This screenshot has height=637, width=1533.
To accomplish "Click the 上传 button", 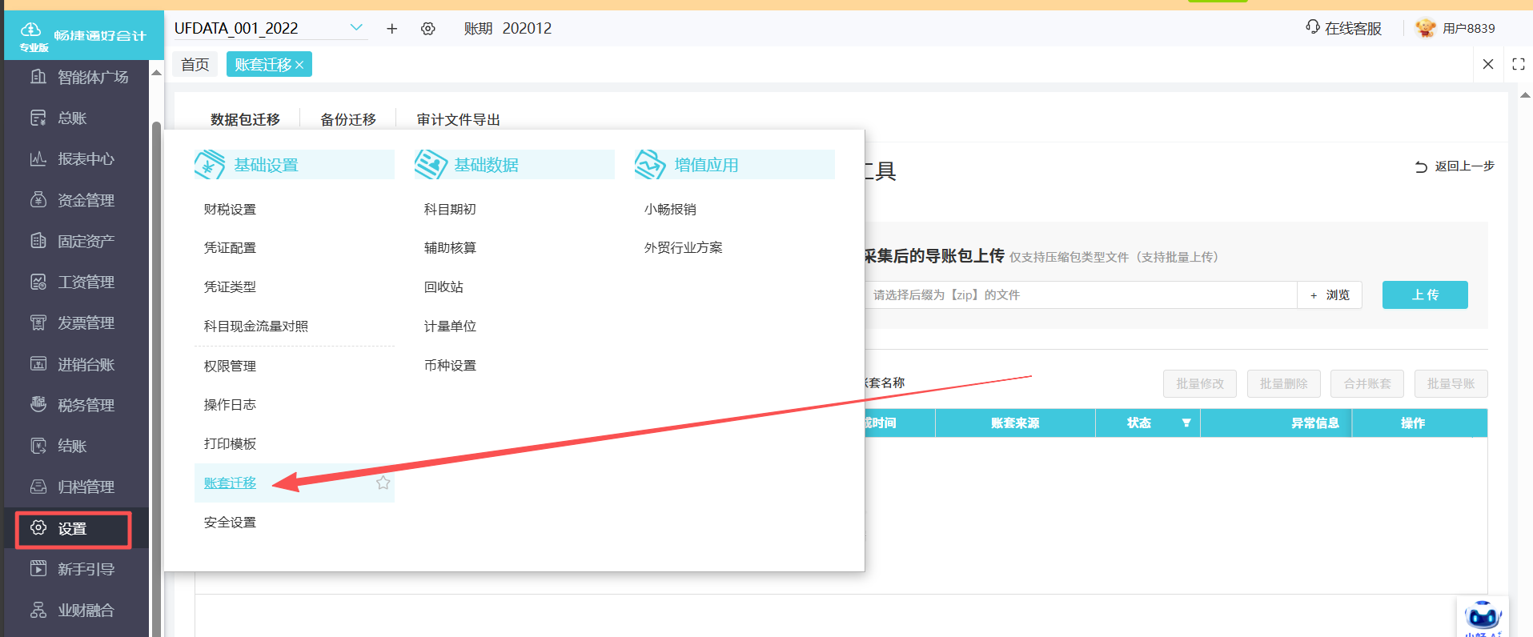I will tap(1424, 294).
